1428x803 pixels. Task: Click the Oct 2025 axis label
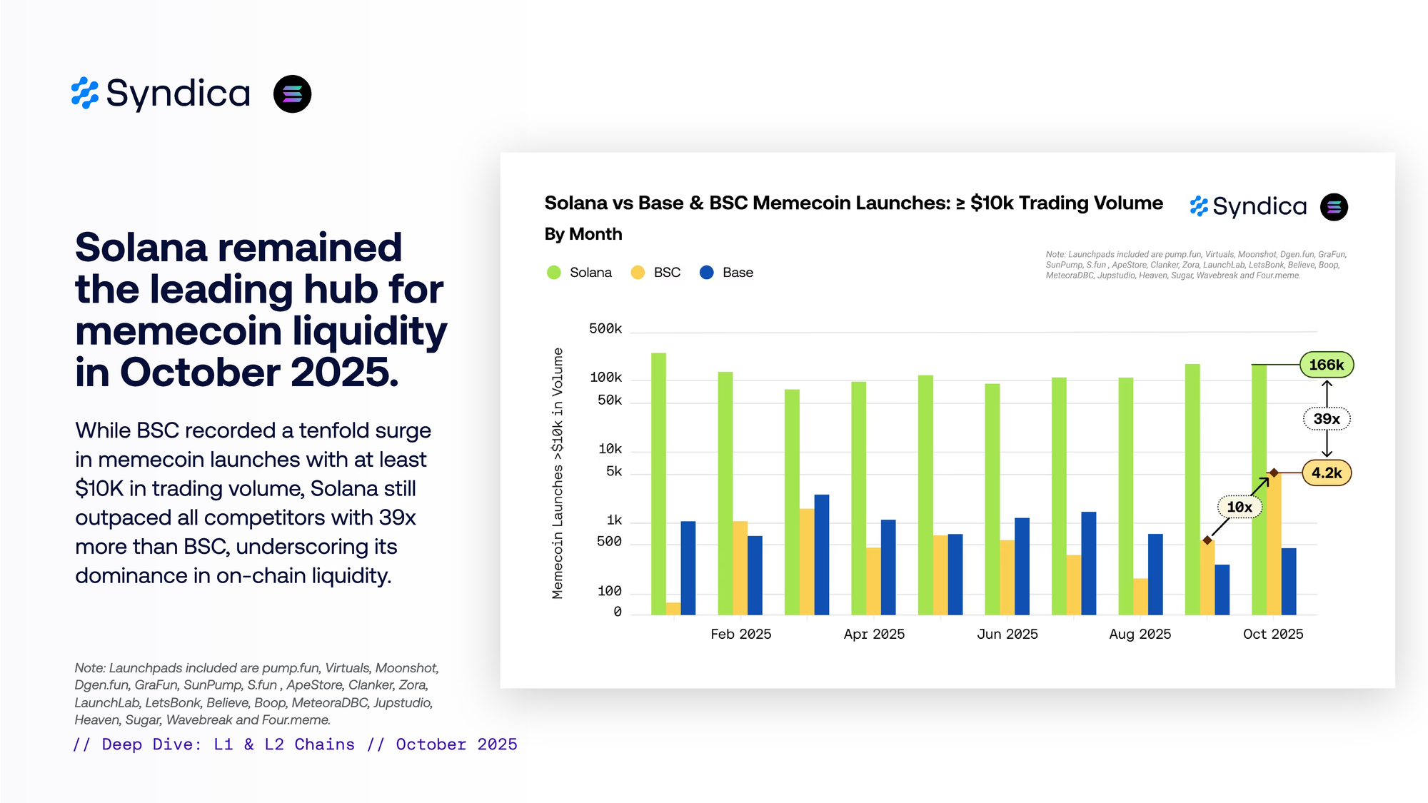pos(1272,634)
